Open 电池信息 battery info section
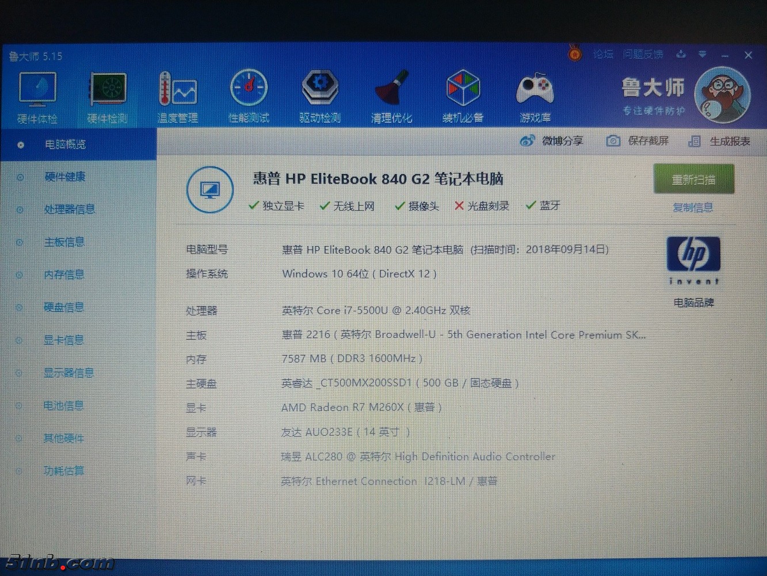 (x=64, y=406)
